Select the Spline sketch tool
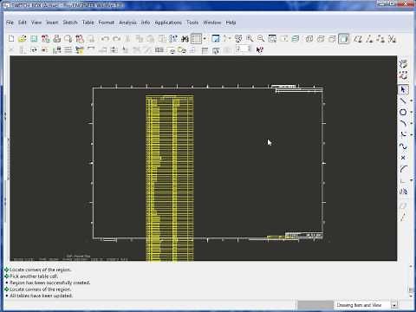This screenshot has width=416, height=312. [x=403, y=146]
